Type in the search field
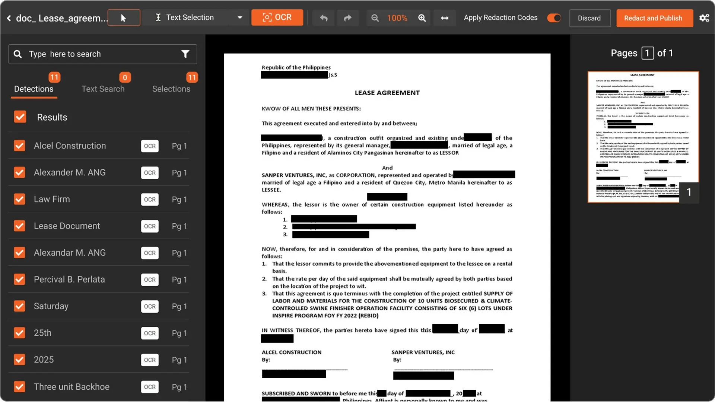715x402 pixels. click(x=102, y=54)
